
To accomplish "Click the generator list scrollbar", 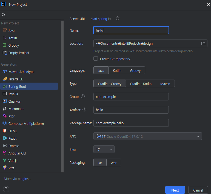I will coord(62,97).
